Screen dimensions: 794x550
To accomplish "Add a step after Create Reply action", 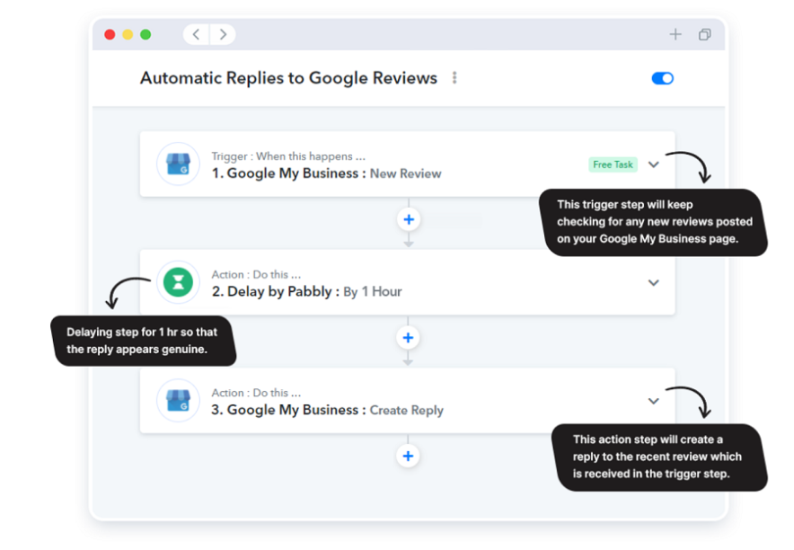I will point(408,456).
